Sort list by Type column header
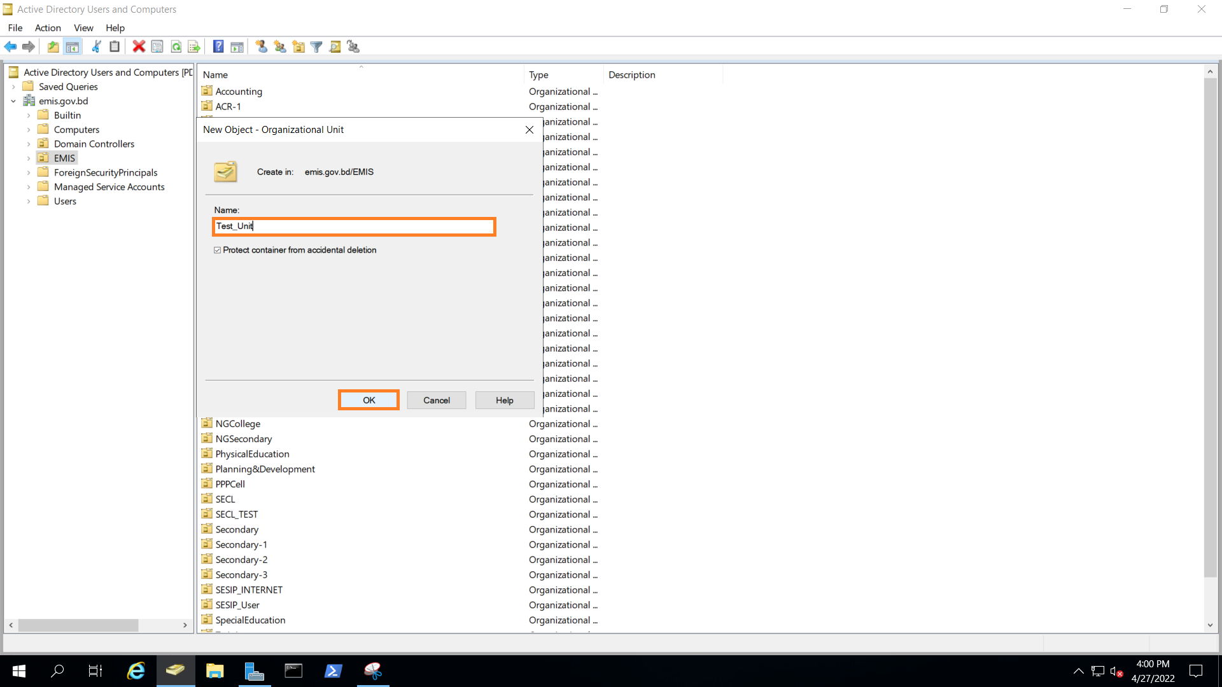 click(564, 74)
